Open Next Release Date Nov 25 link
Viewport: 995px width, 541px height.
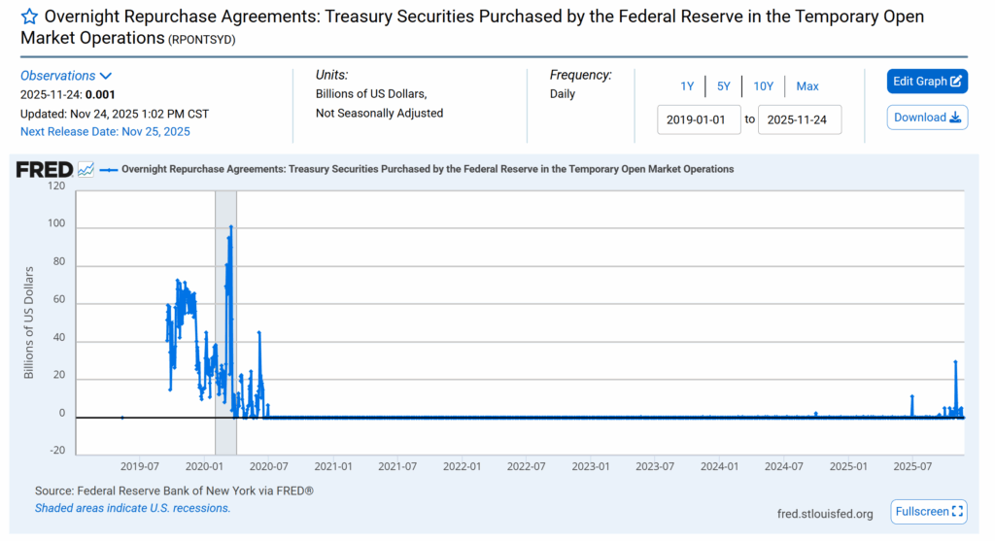pos(105,131)
